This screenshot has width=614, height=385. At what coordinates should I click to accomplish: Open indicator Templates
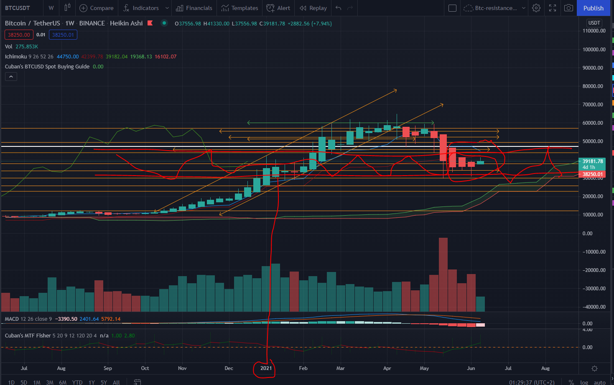[239, 8]
